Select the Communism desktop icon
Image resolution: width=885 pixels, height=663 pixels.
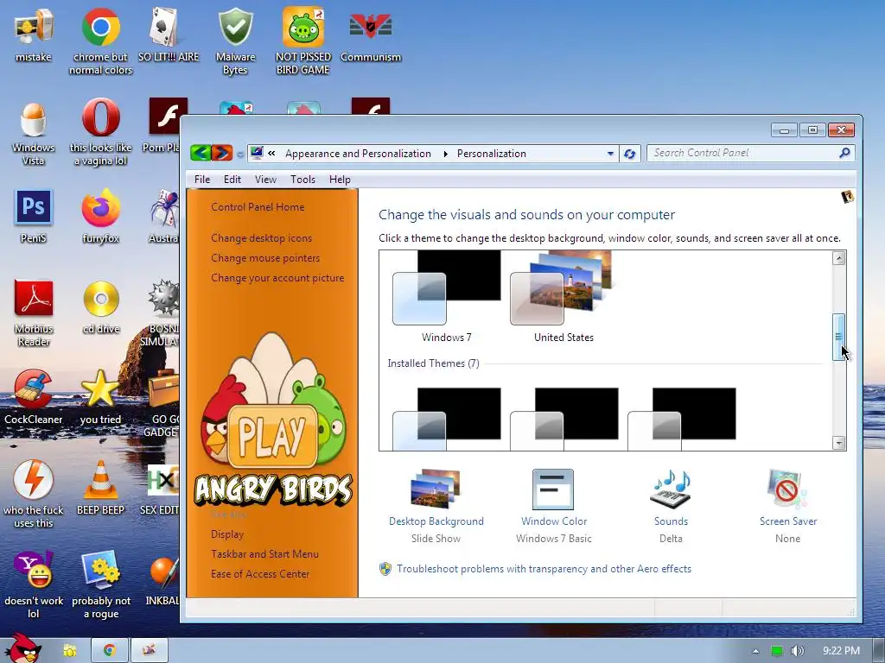point(370,36)
